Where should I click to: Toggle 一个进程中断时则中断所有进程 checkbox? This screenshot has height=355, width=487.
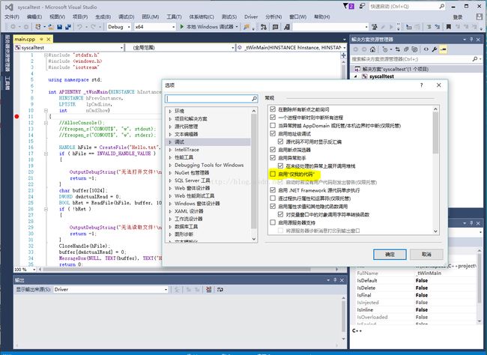click(x=273, y=117)
